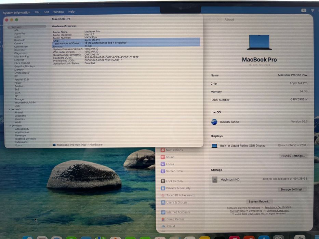Image resolution: width=319 pixels, height=239 pixels.
Task: Click the System Report... button
Action: point(260,201)
